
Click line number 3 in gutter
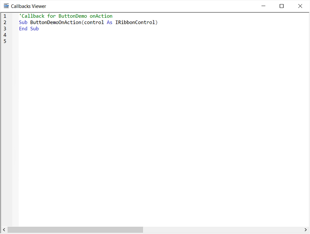5,29
